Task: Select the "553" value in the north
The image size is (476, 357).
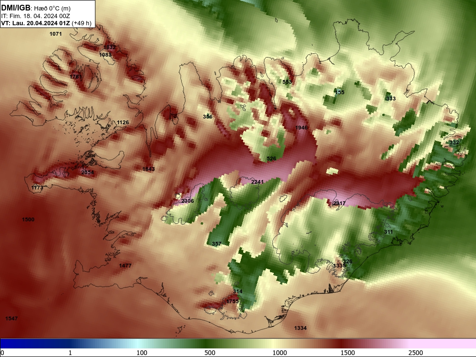Action: coord(287,82)
